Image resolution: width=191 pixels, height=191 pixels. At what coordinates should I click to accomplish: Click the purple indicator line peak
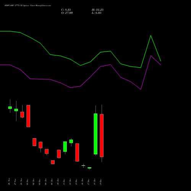click(x=151, y=56)
